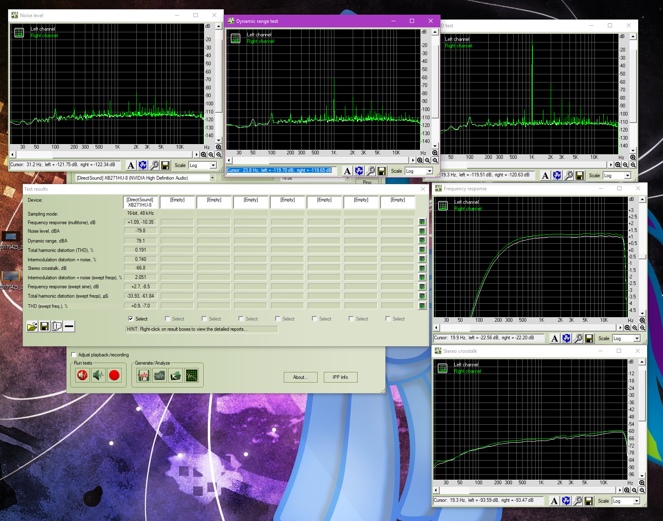Enable the Adjust playback/recording checkbox
Viewport: 663px width, 521px height.
click(x=73, y=355)
